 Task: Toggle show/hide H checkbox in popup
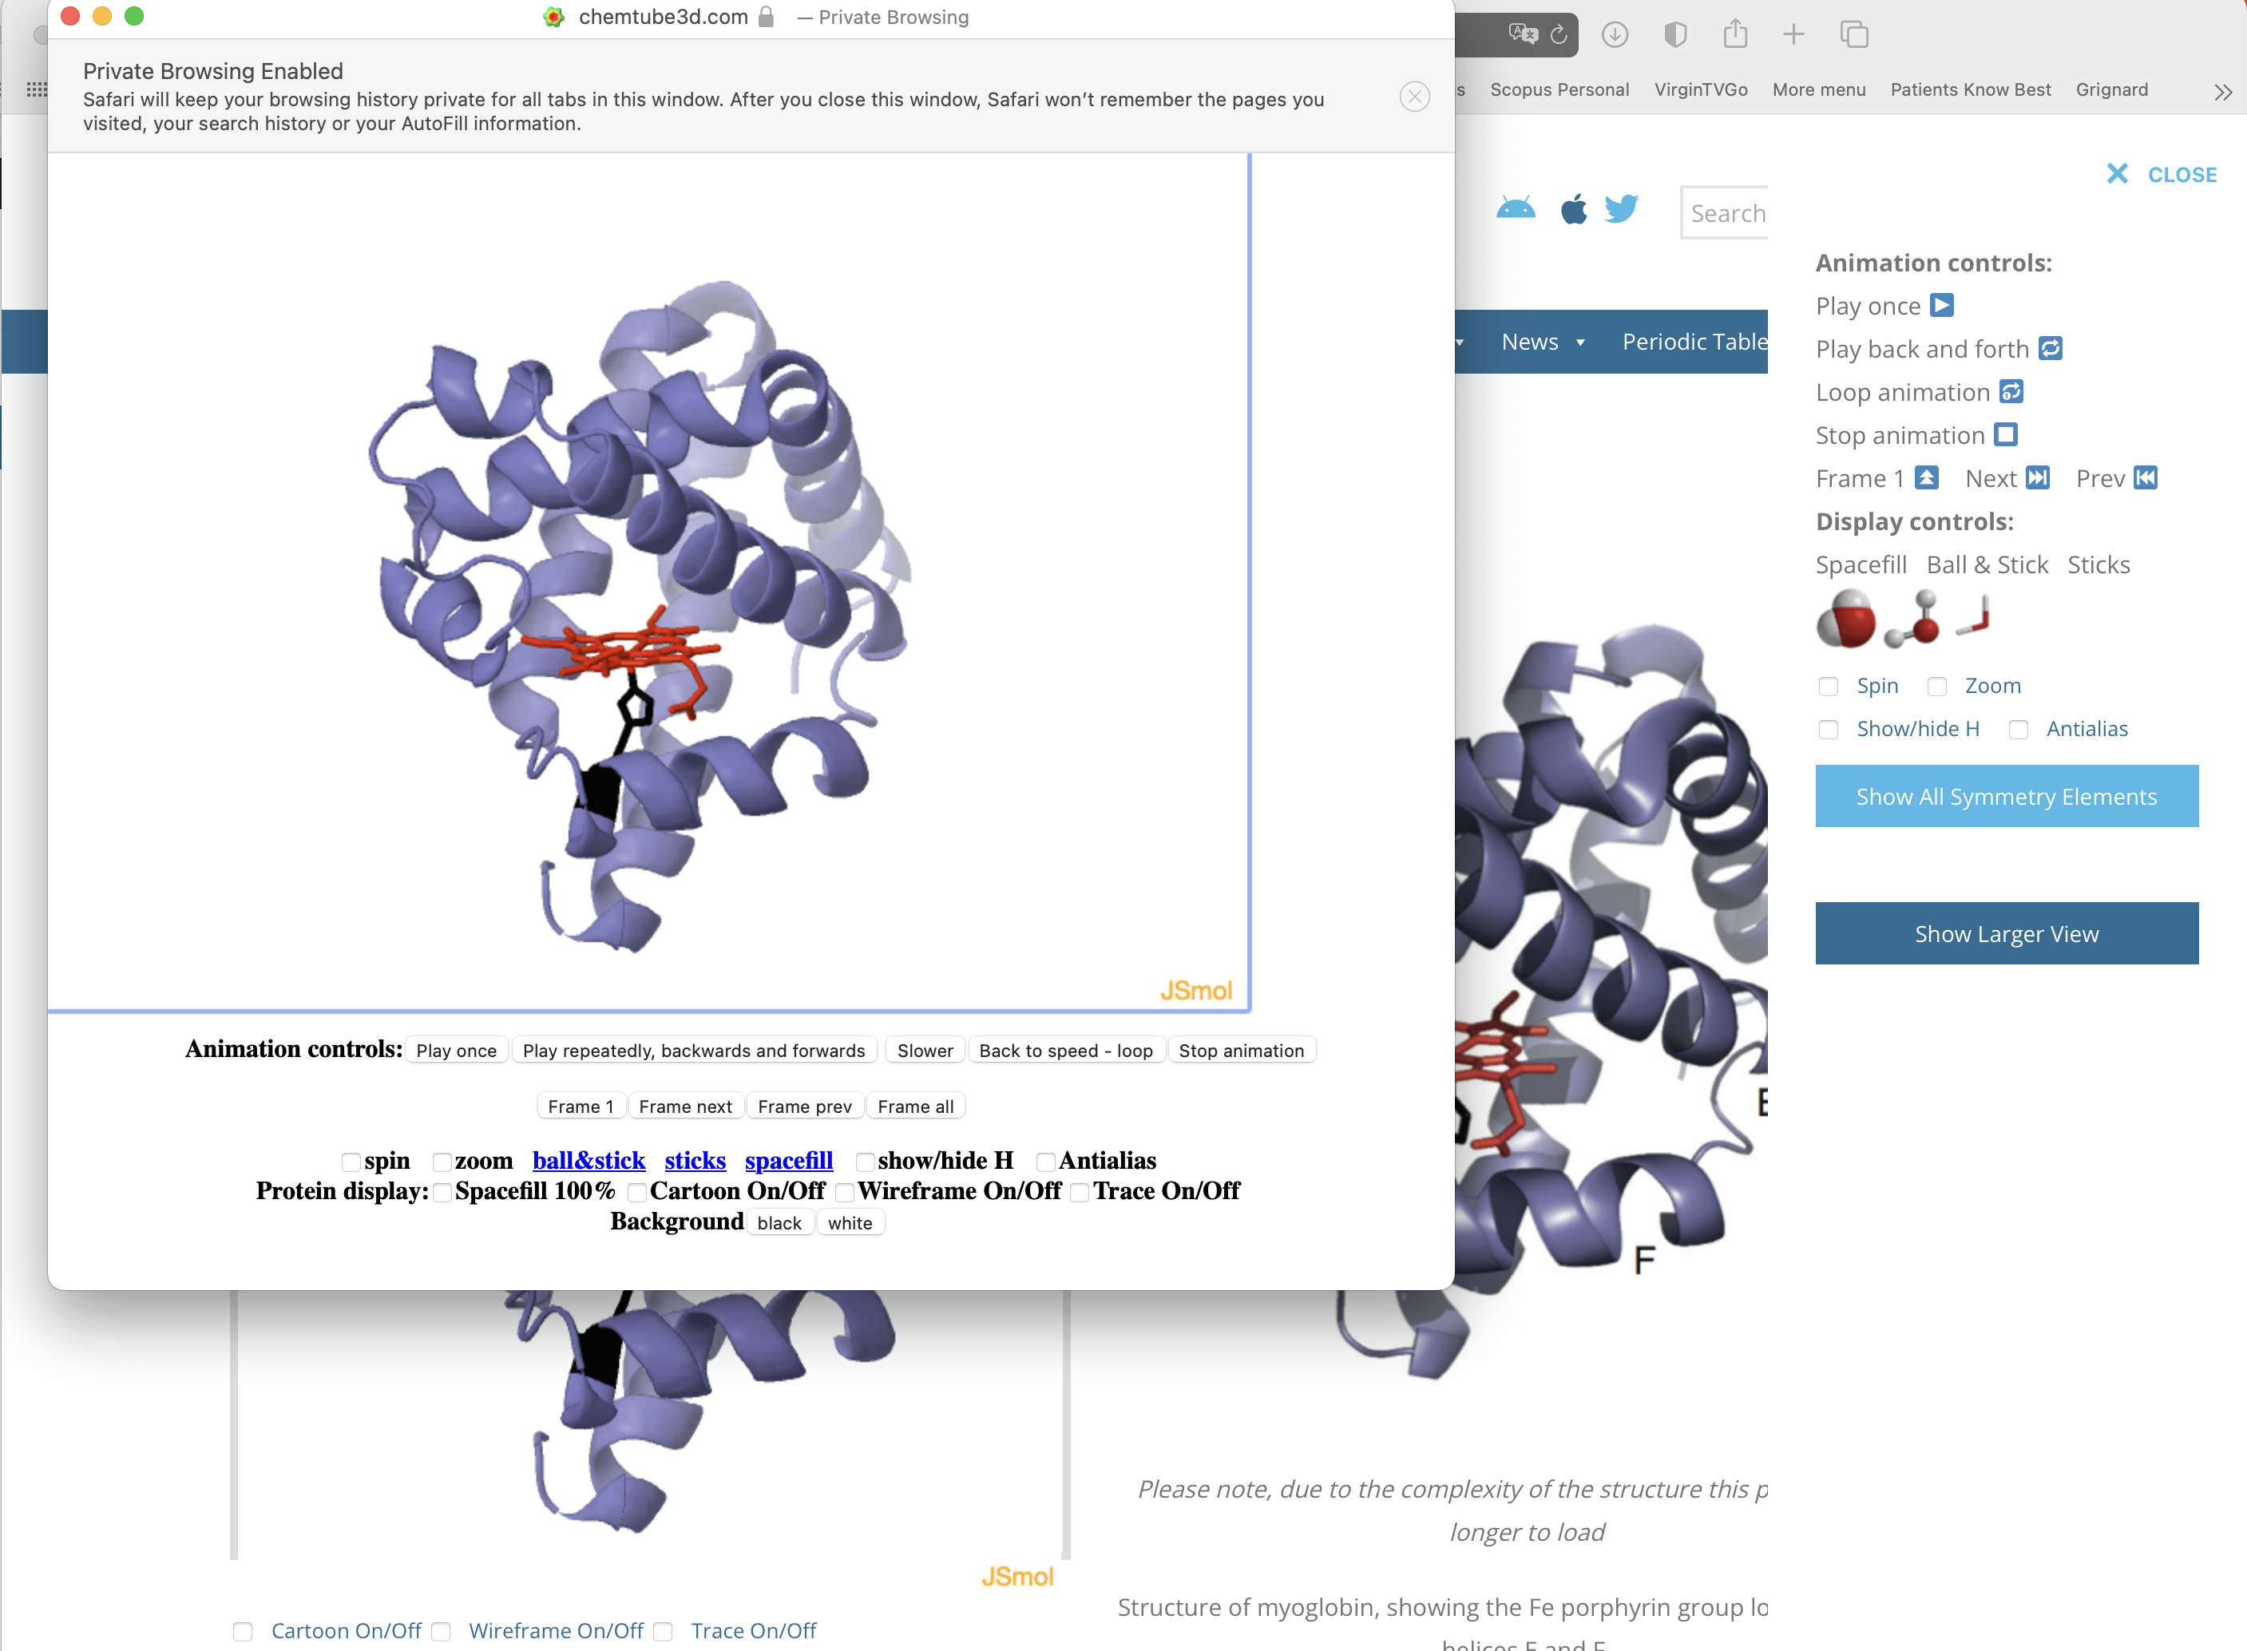point(865,1162)
